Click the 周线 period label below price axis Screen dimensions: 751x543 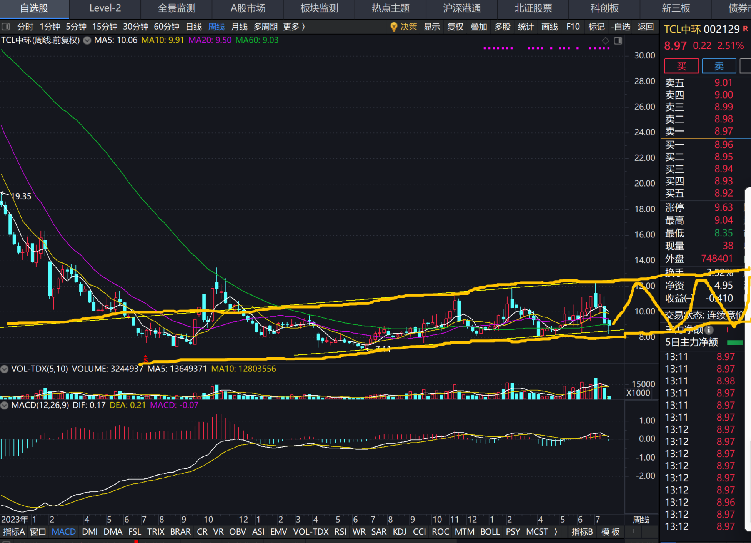click(641, 520)
